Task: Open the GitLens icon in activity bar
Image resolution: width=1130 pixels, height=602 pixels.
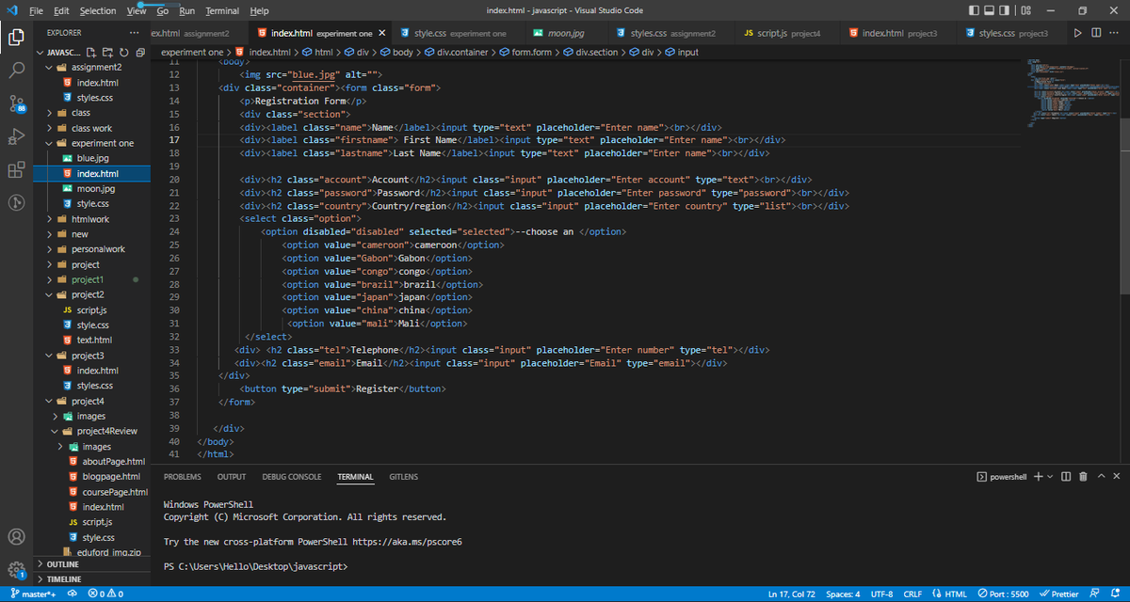Action: 16,203
